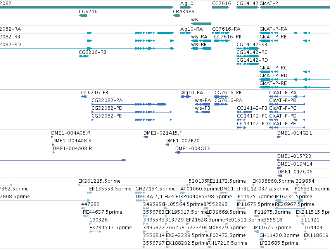Select the CG6216-PB protein label
This screenshot has width=330, height=249.
click(95, 93)
